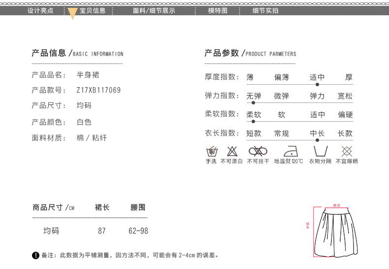
Task: Click the do not wring (不可扭干) icon
Action: pos(258,151)
